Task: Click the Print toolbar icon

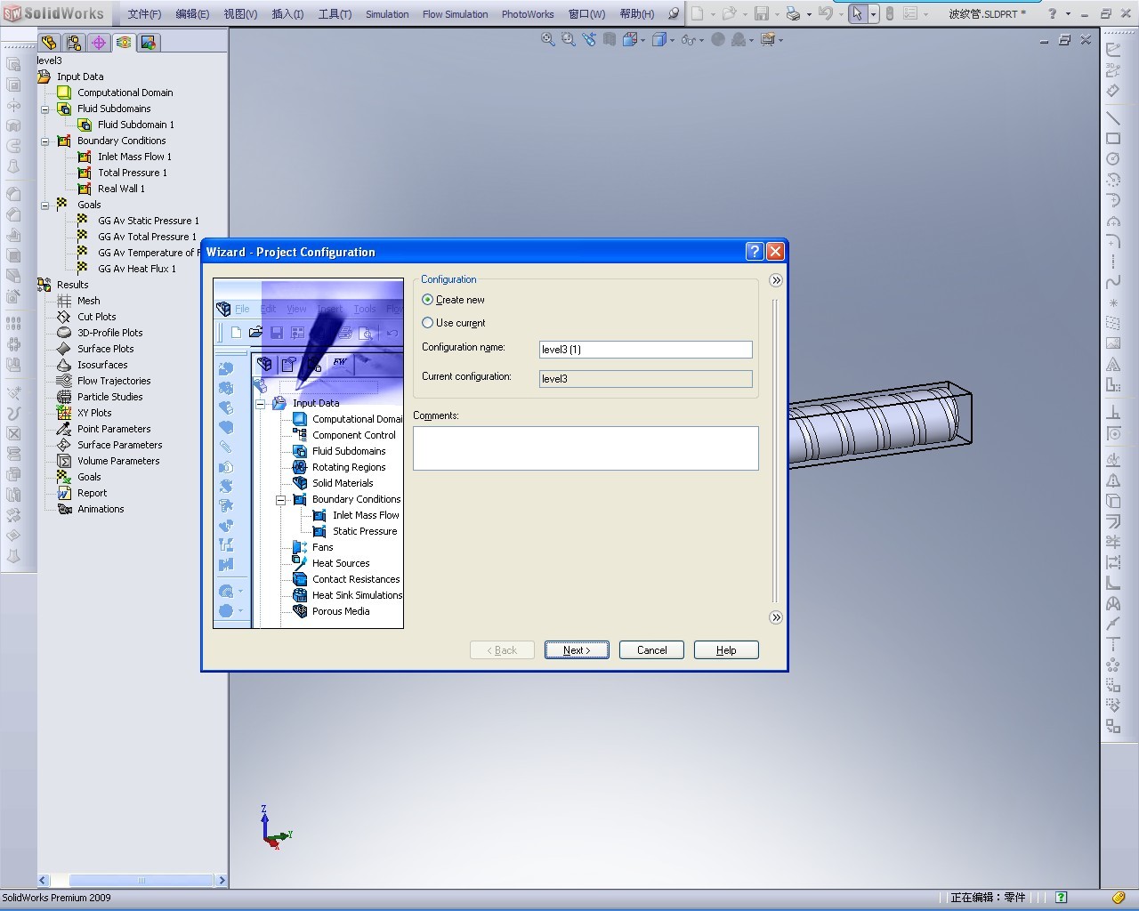Action: click(793, 13)
